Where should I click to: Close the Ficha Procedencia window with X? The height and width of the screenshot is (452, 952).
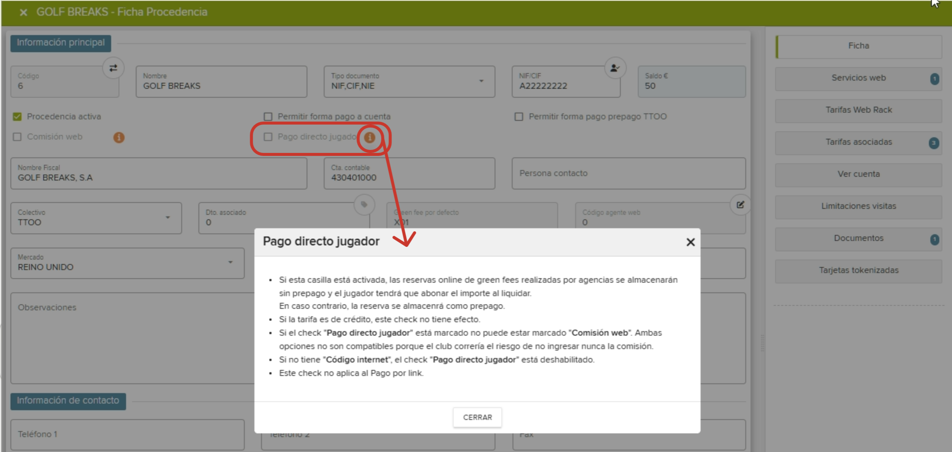[x=23, y=12]
